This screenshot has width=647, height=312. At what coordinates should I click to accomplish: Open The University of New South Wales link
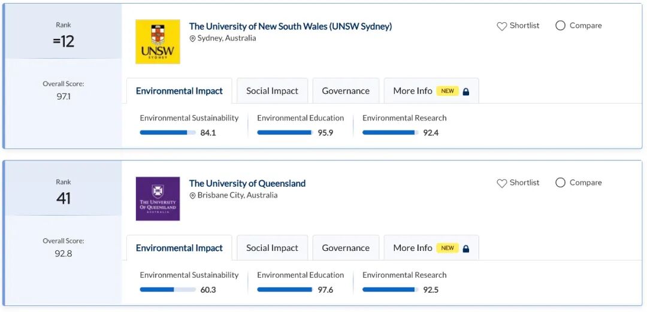pos(291,26)
